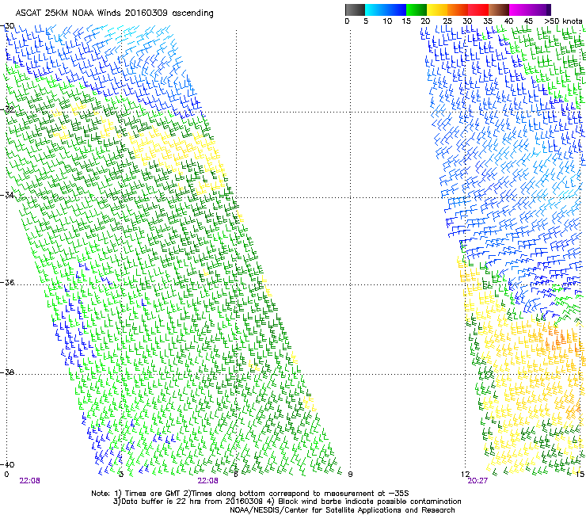Click the '-38' latitude axis label
This screenshot has height=515, width=586.
click(8, 372)
